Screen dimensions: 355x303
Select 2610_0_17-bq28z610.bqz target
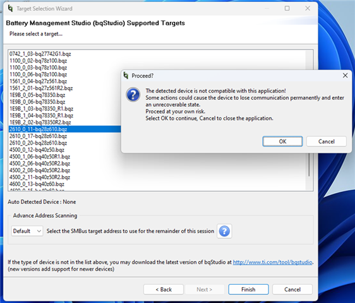[38, 136]
